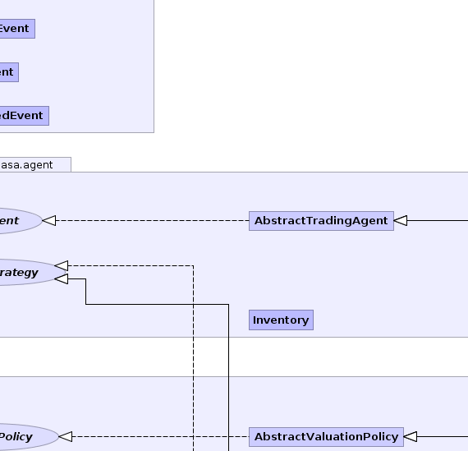Select the dashed-line arrowhead on the 'rategy' ellipse
This screenshot has height=451, width=468.
62,265
